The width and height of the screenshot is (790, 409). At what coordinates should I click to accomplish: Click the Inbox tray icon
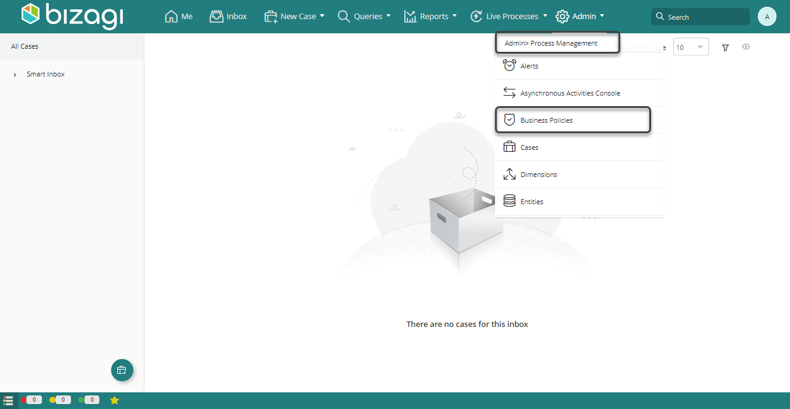(217, 16)
